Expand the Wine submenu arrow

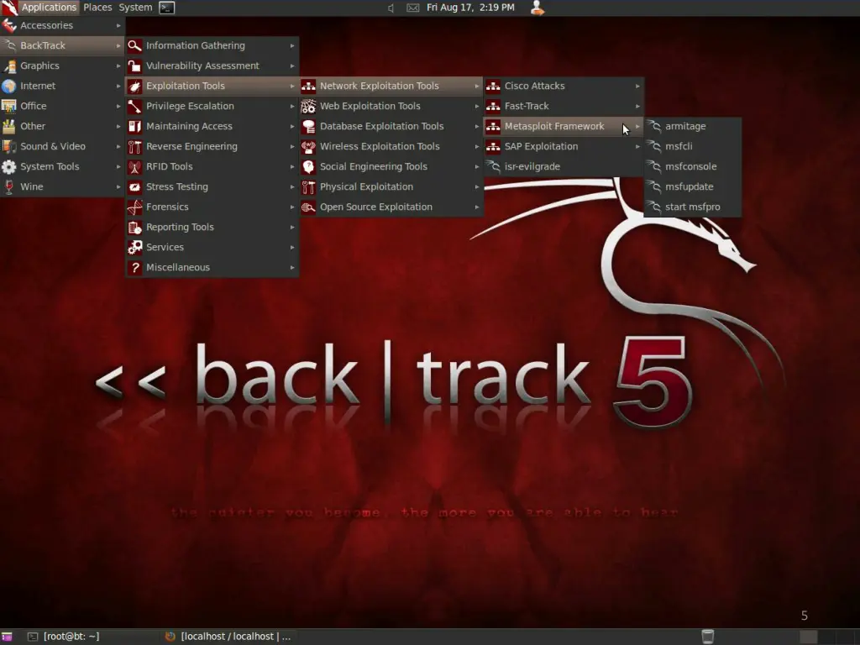[118, 187]
